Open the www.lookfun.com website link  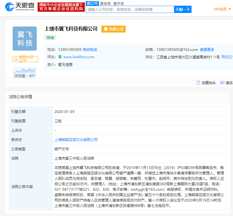(x=79, y=57)
